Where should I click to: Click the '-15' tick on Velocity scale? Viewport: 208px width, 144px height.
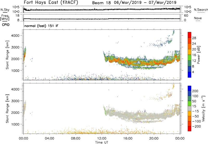[x=196, y=111]
